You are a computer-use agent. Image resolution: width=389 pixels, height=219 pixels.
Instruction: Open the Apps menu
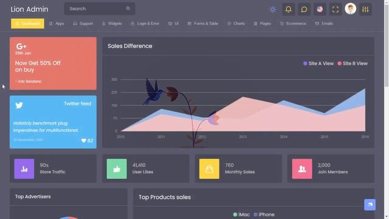coord(57,24)
